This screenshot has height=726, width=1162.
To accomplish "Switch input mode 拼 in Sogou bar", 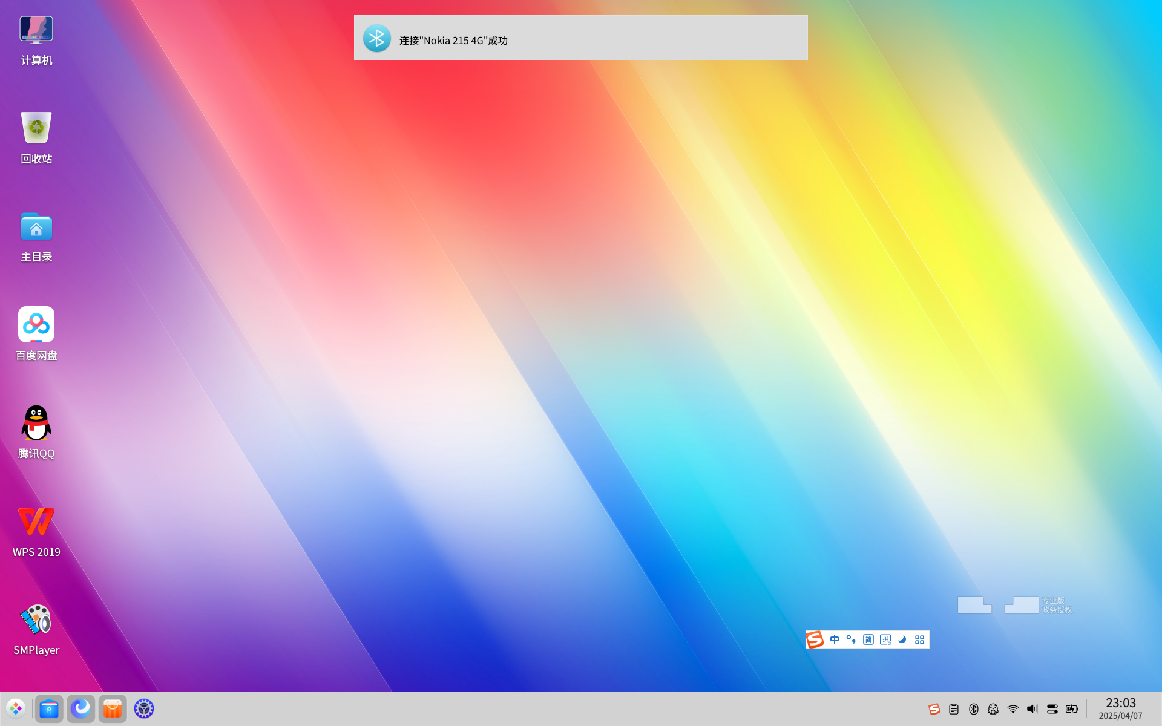I will point(885,639).
